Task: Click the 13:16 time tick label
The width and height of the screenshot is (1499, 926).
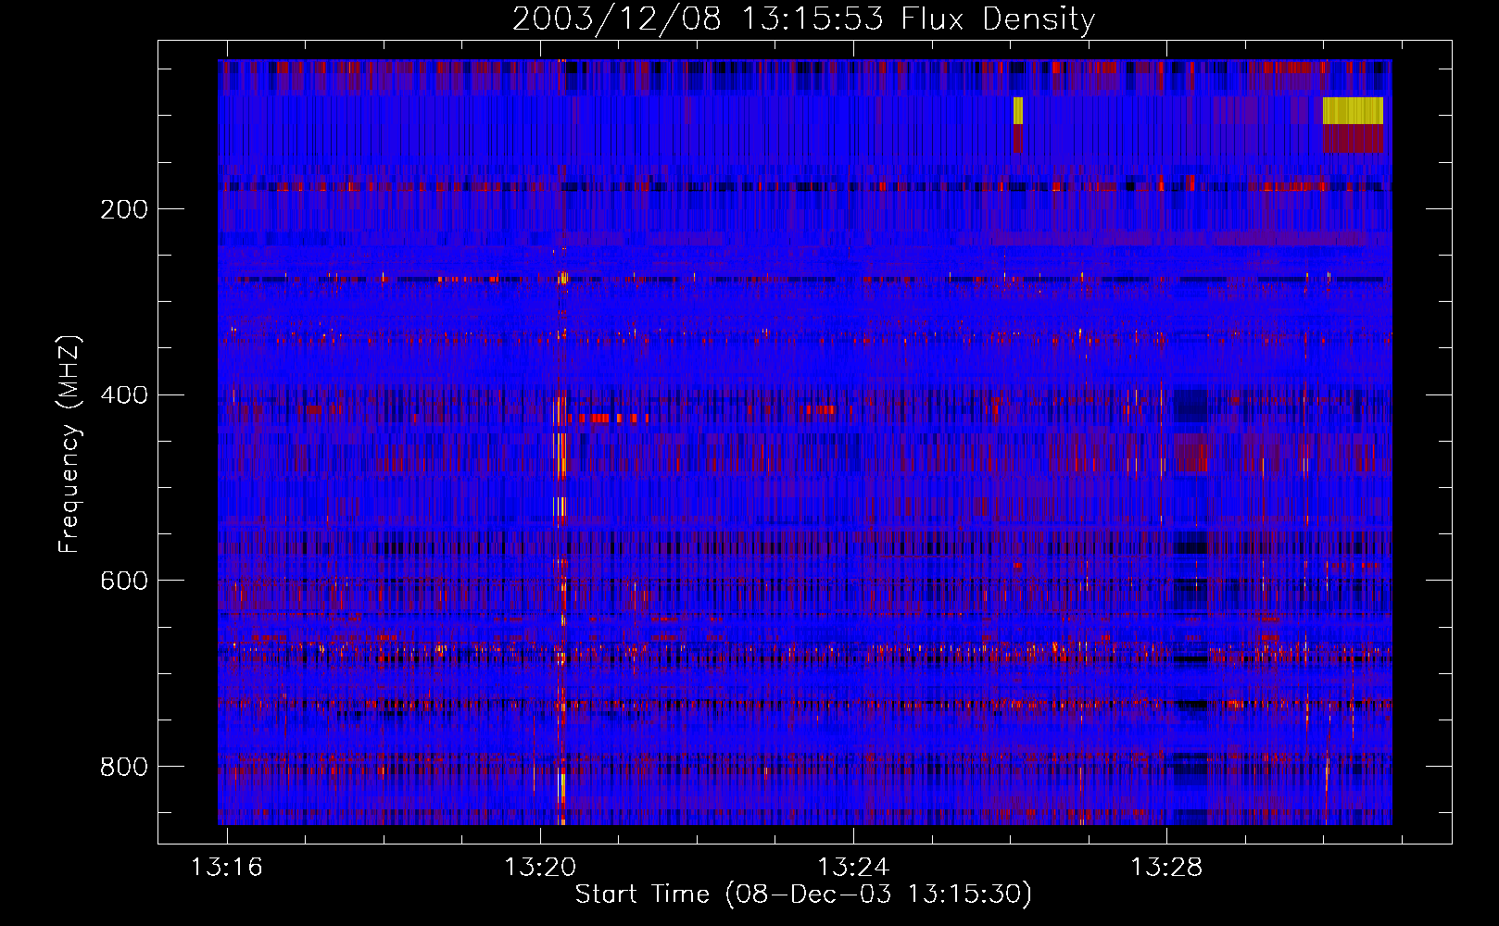Action: (x=226, y=867)
